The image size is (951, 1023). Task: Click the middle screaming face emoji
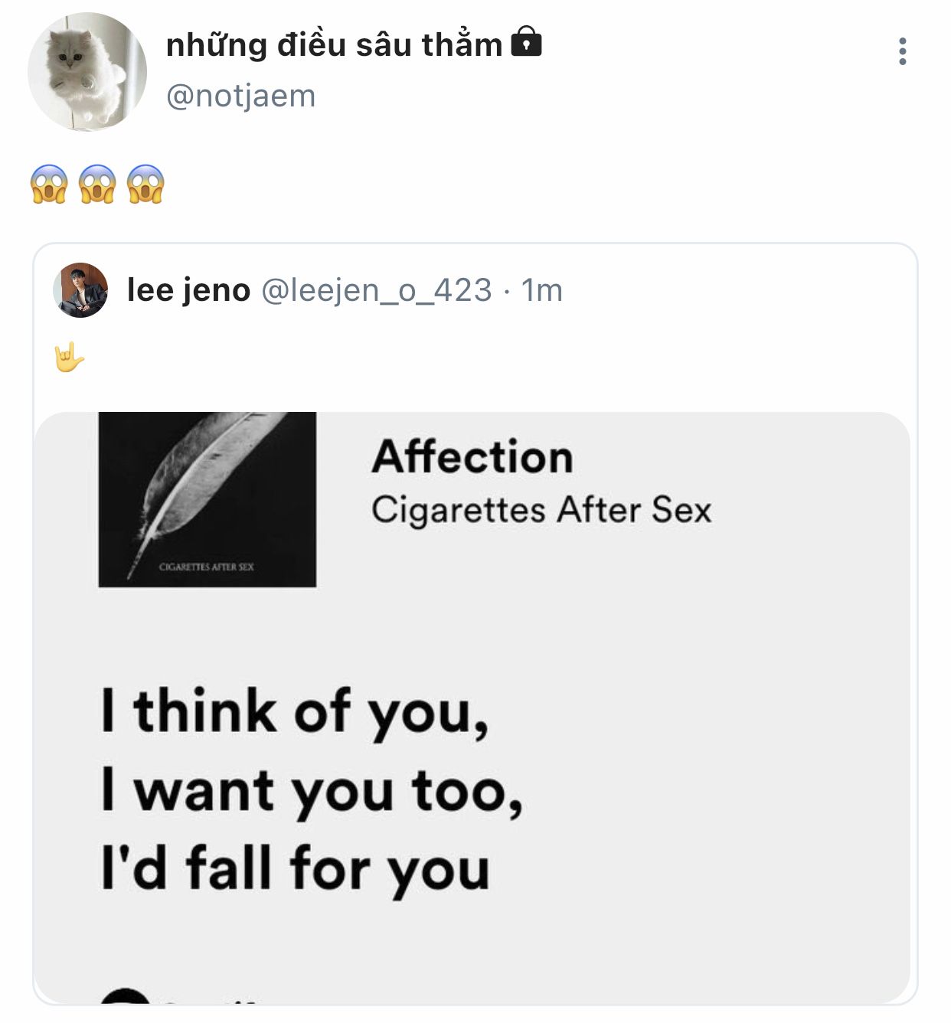coord(97,184)
